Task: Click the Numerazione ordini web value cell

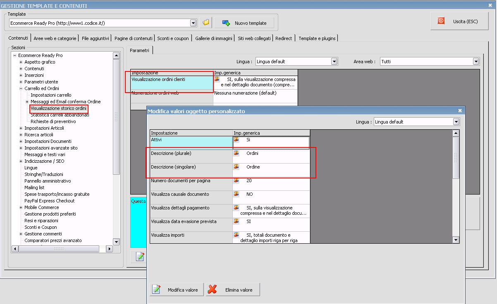Action: (x=256, y=96)
